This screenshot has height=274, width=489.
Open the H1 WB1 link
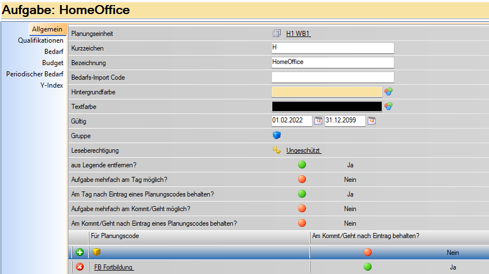click(298, 34)
